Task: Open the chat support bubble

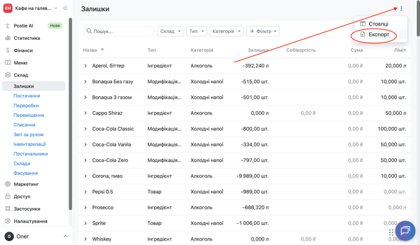Action: click(405, 230)
